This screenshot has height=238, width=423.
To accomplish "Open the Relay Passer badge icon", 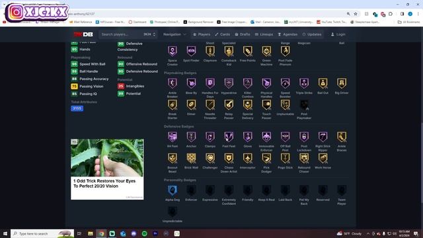I will (229, 104).
